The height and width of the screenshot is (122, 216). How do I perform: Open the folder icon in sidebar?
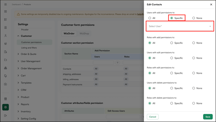(5, 60)
